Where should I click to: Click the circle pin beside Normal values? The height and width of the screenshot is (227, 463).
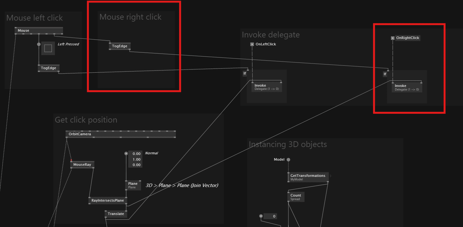126,153
